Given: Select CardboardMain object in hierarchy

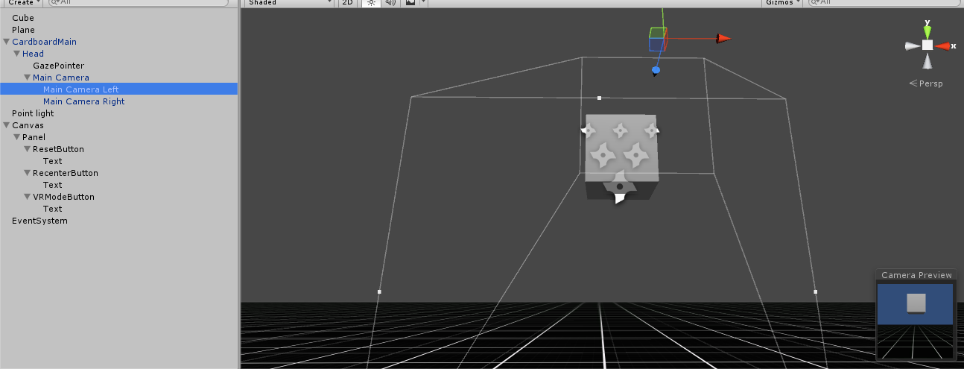Looking at the screenshot, I should 119,42.
